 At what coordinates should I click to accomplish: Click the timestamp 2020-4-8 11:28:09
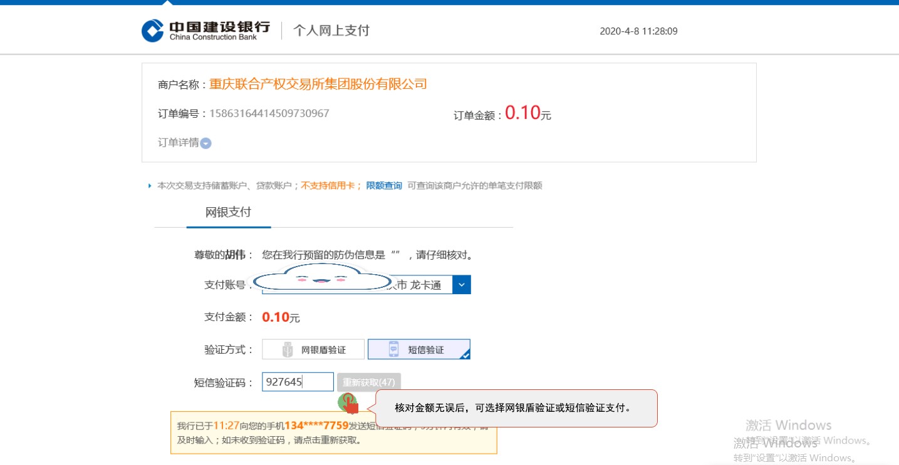click(x=638, y=31)
